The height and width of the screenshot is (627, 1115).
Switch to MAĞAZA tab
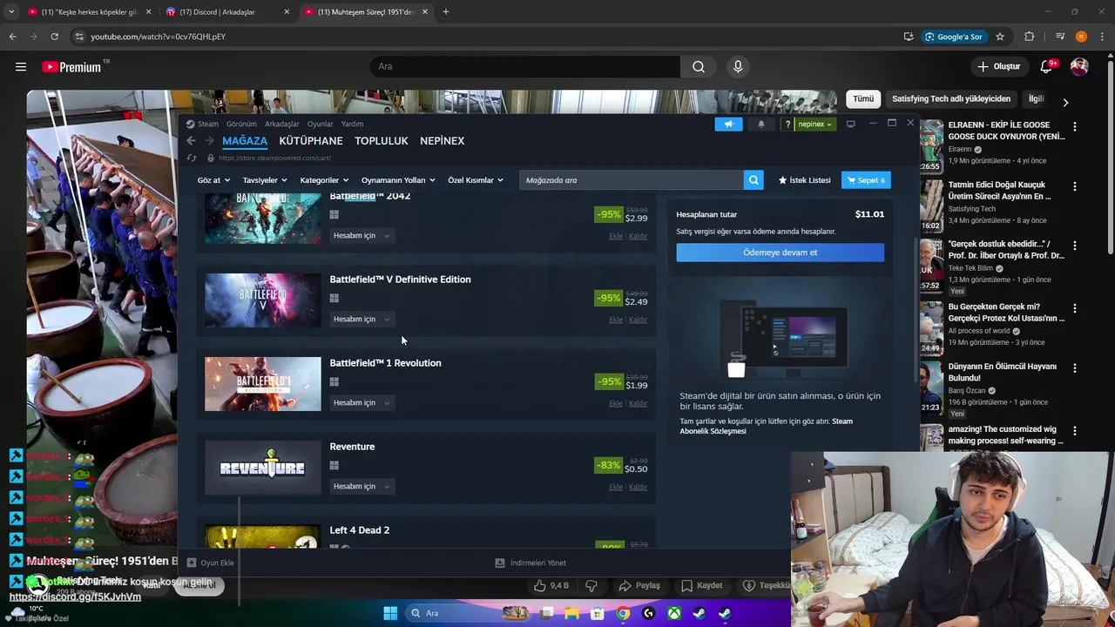click(x=245, y=141)
